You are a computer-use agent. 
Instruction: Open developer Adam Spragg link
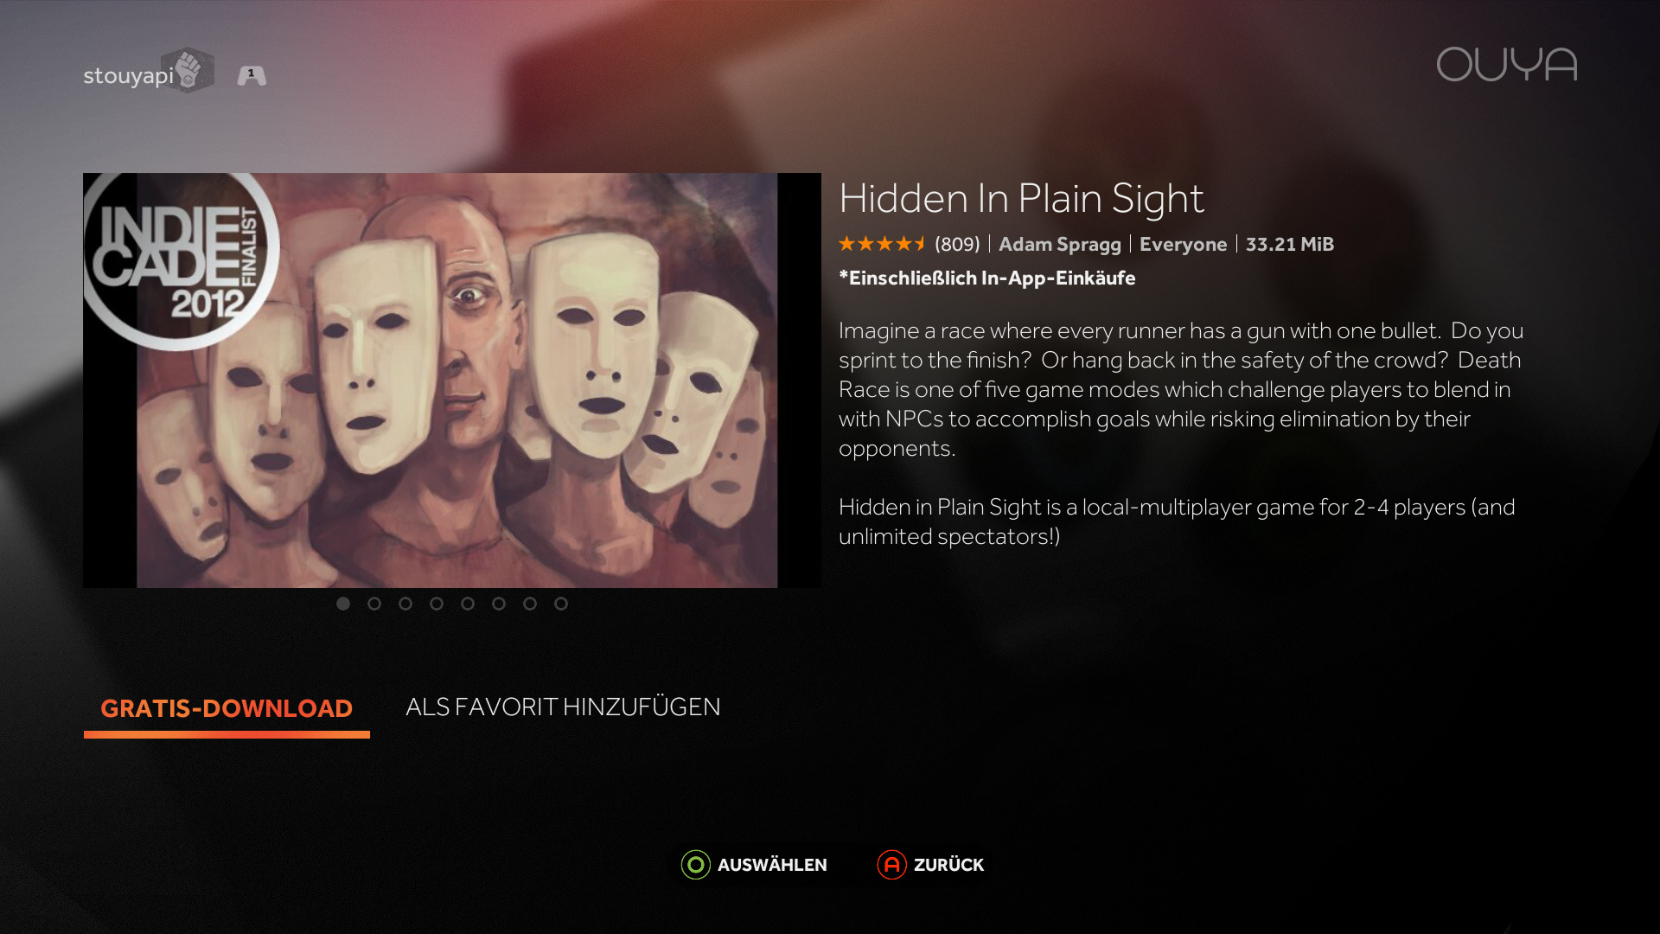(1060, 245)
